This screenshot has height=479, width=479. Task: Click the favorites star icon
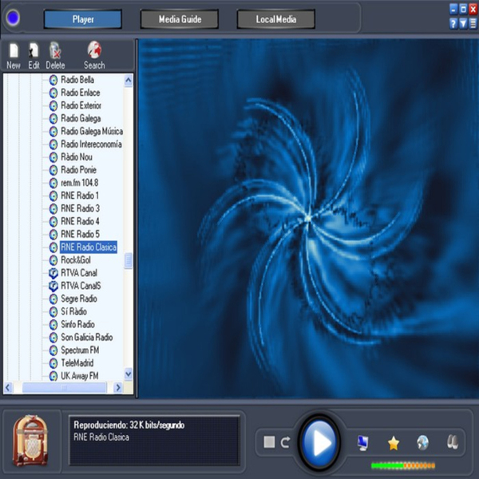(x=394, y=443)
